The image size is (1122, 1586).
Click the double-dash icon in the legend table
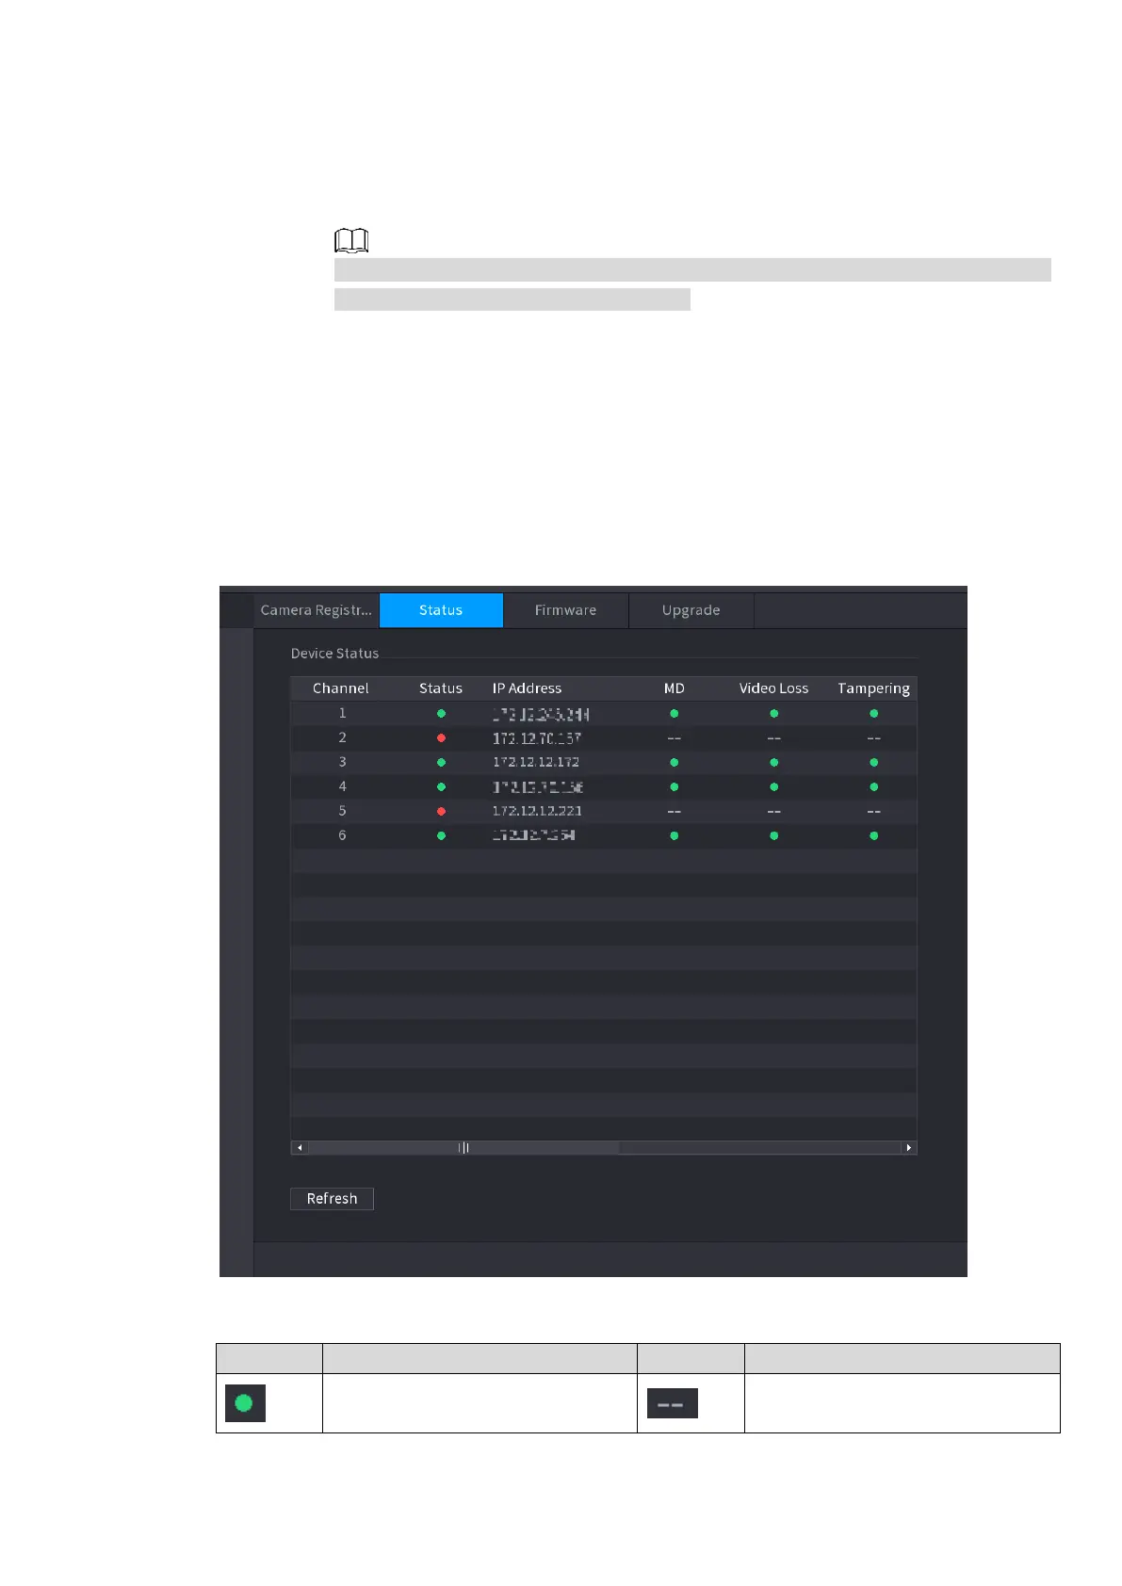point(672,1403)
